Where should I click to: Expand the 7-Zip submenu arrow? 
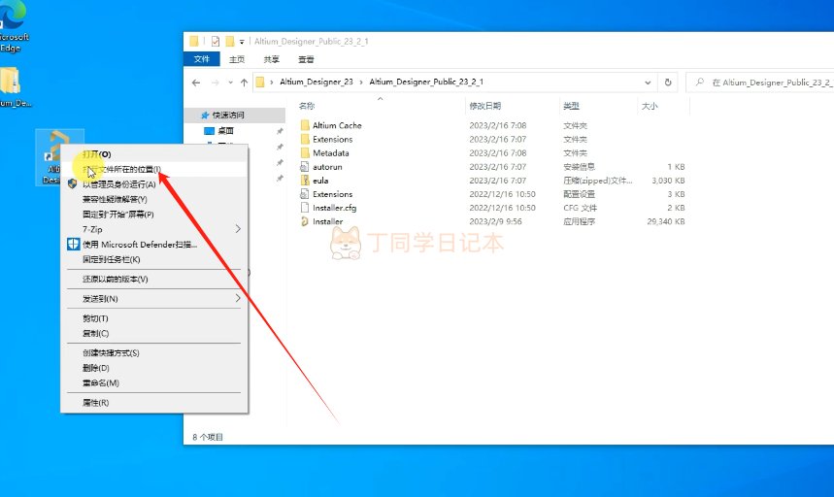[238, 228]
